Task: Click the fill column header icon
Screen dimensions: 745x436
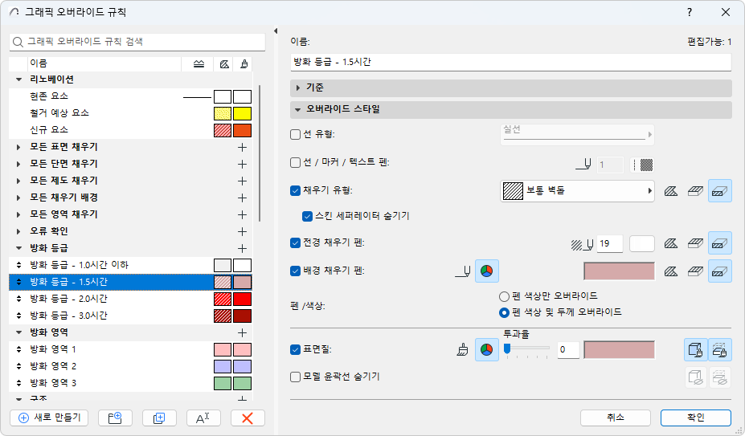Action: [x=224, y=63]
